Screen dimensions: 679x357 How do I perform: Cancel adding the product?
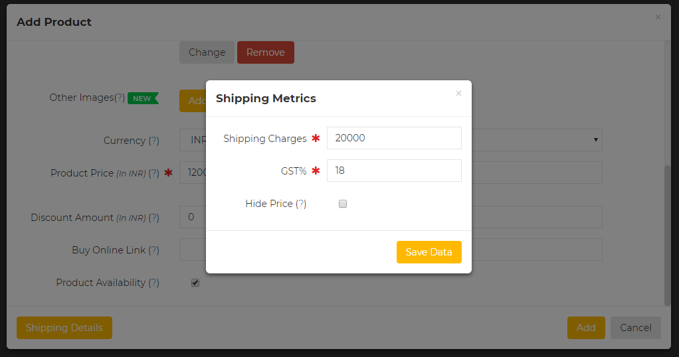636,328
